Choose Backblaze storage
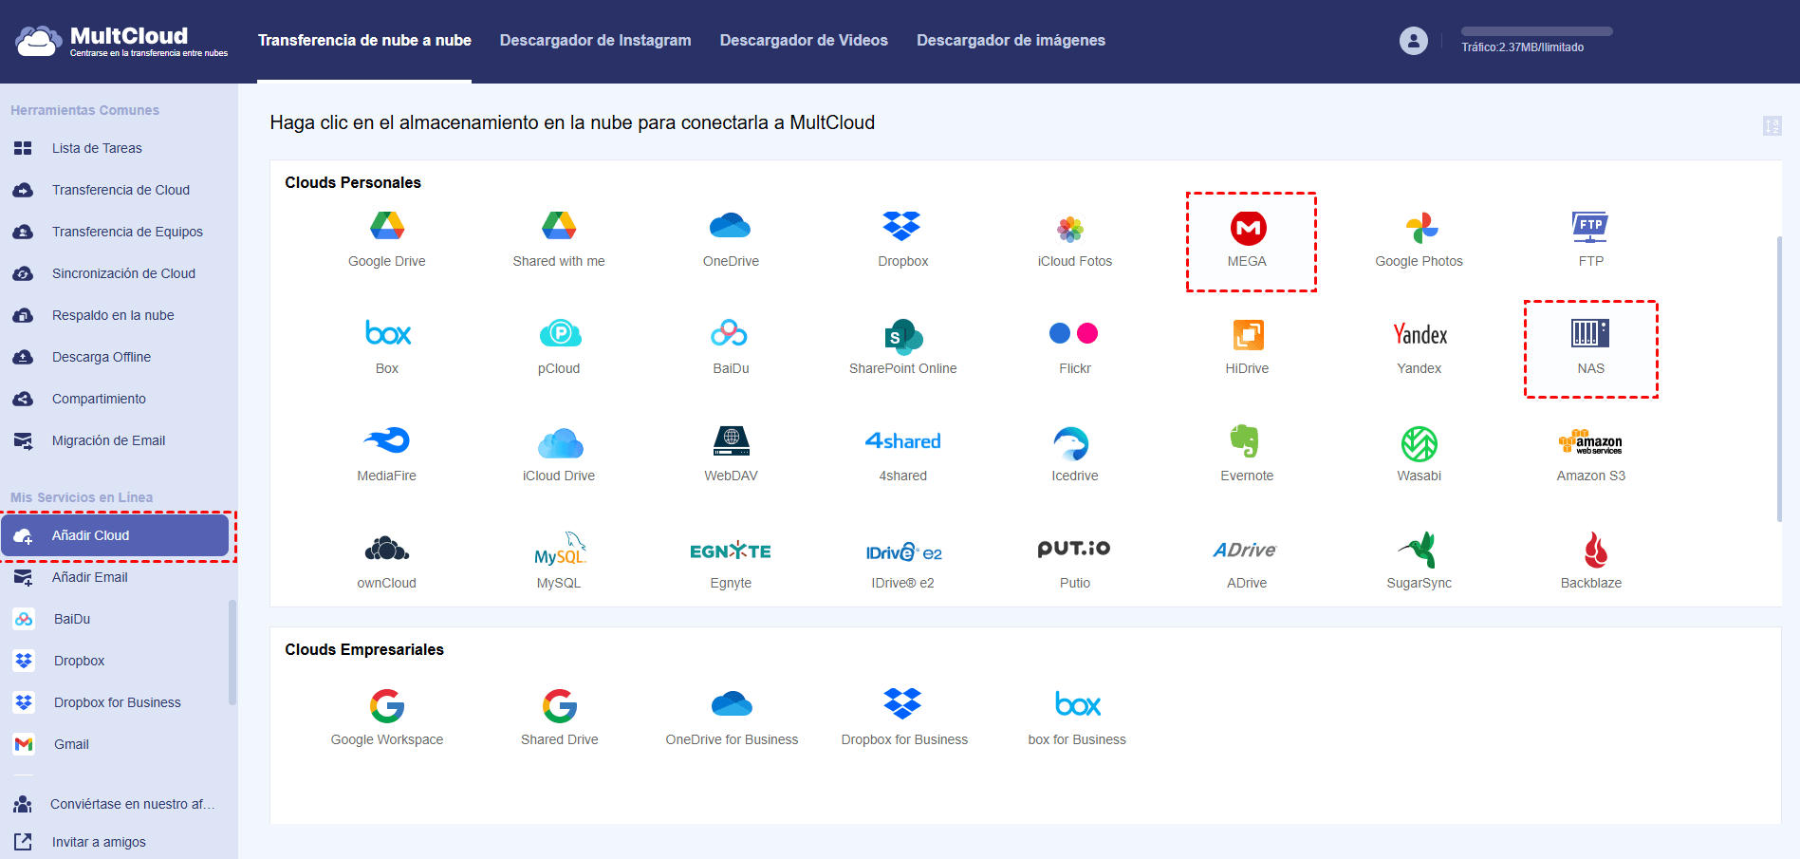 click(1594, 550)
